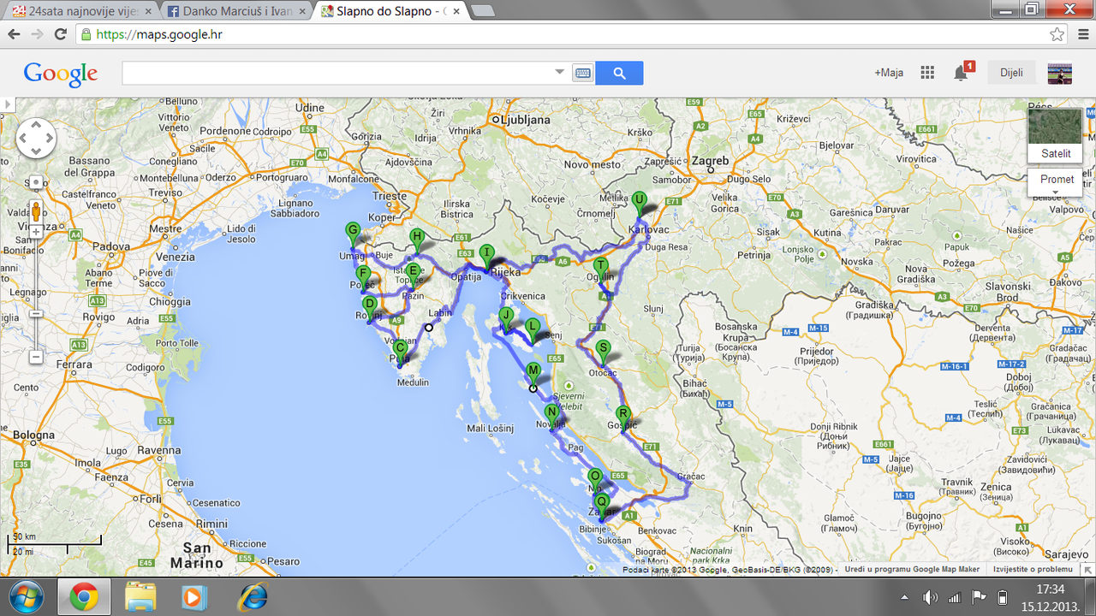Viewport: 1096px width, 616px height.
Task: Launch Windows Media Player from taskbar
Action: pyautogui.click(x=194, y=596)
